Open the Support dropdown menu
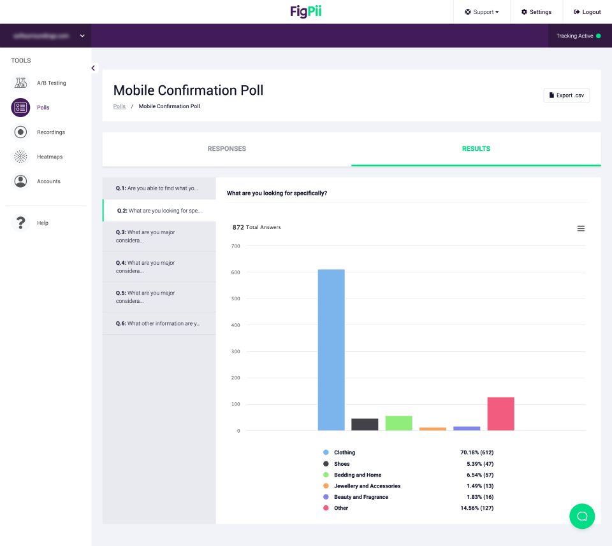Image resolution: width=612 pixels, height=546 pixels. point(482,11)
